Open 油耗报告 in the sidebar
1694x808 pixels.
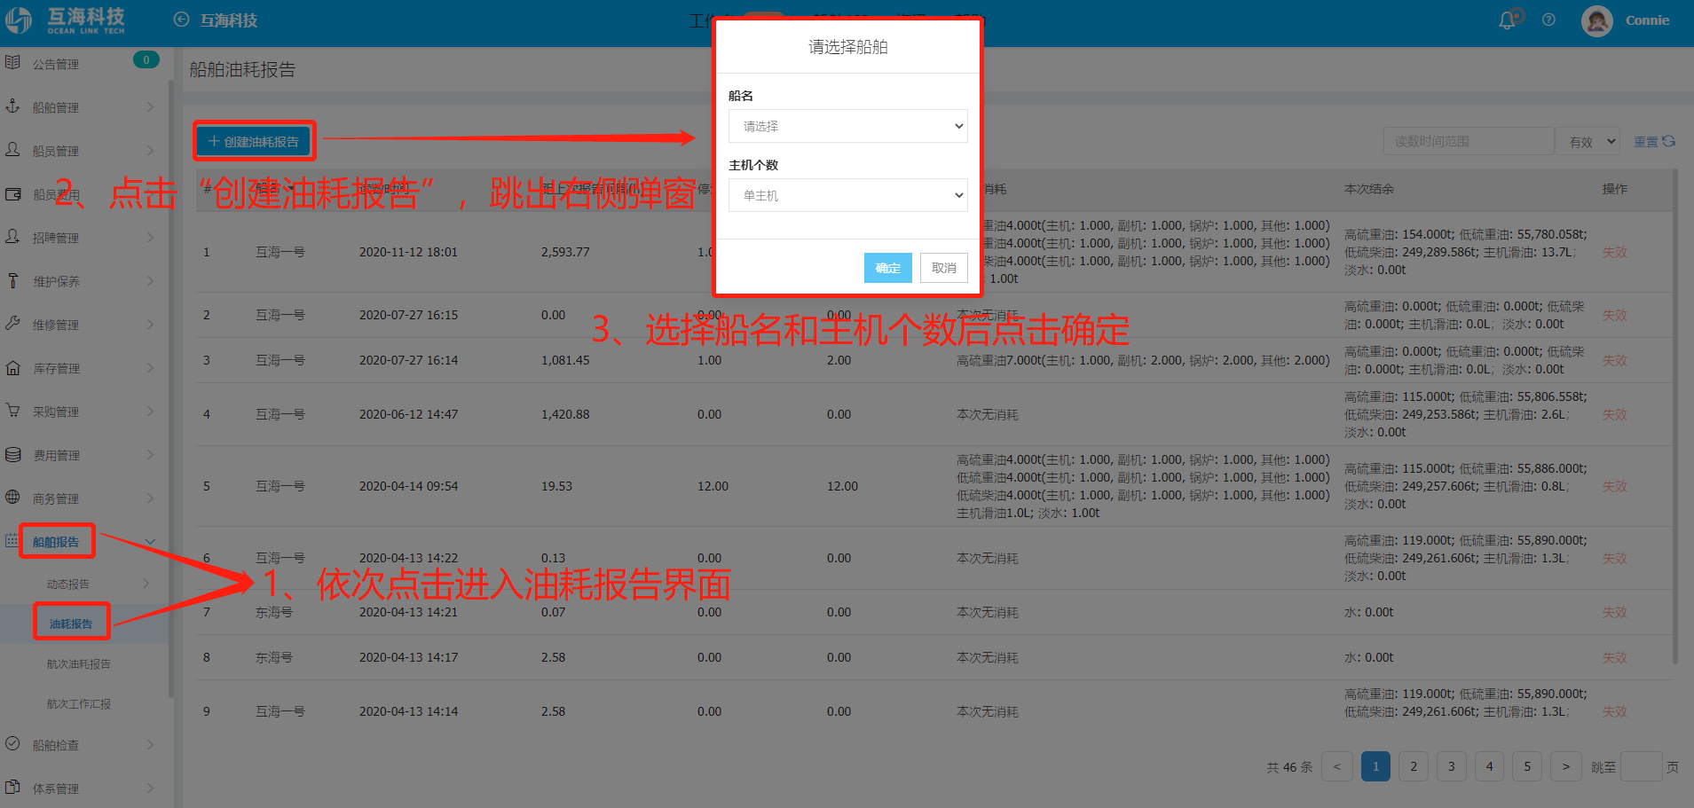pos(71,624)
